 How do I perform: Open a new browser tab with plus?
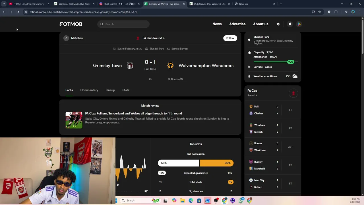[281, 4]
